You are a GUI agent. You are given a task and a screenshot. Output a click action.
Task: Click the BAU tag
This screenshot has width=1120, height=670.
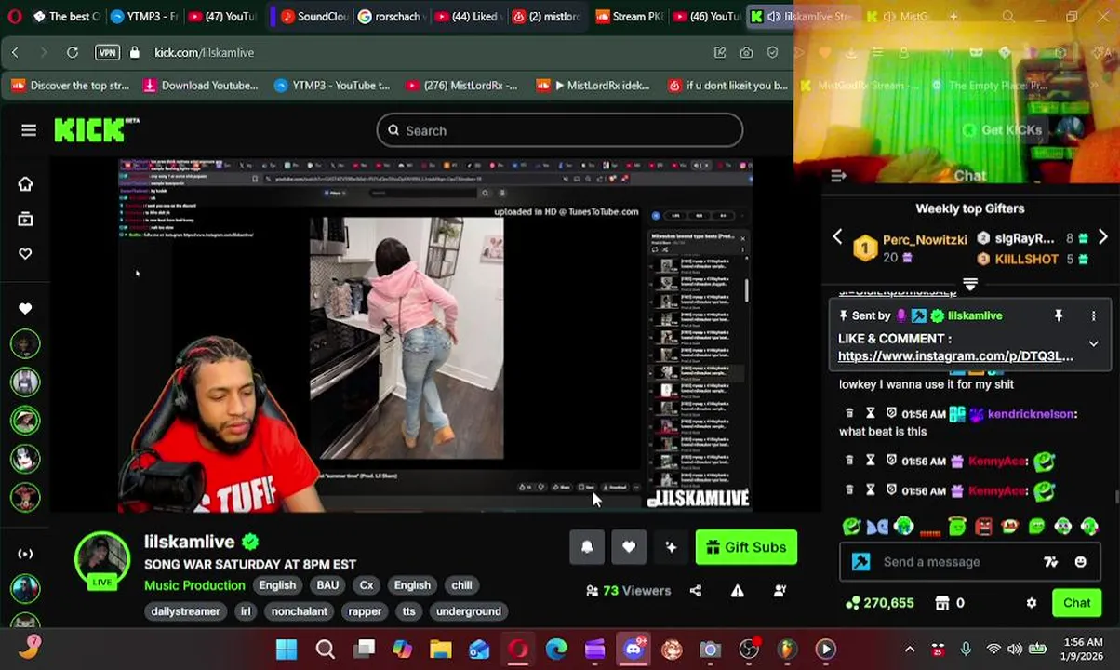pos(327,585)
